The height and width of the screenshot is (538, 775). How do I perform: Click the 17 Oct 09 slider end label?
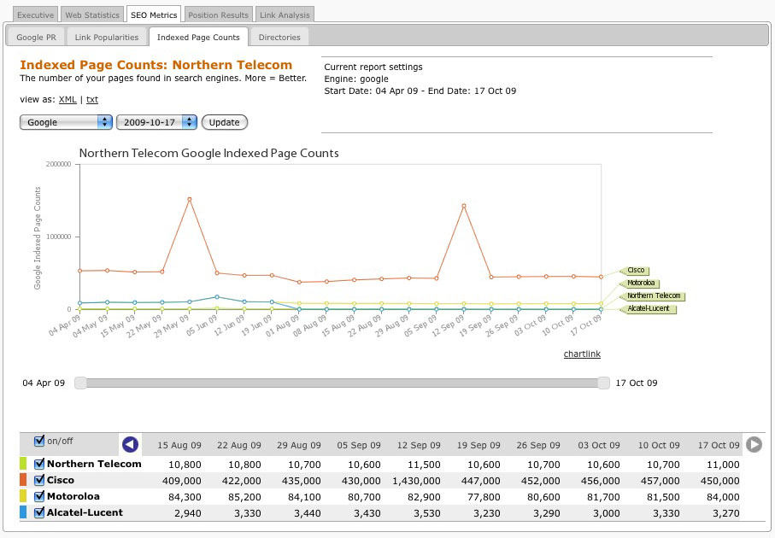[637, 383]
